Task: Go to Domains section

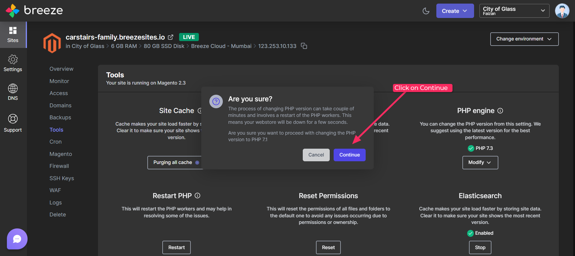Action: 60,106
